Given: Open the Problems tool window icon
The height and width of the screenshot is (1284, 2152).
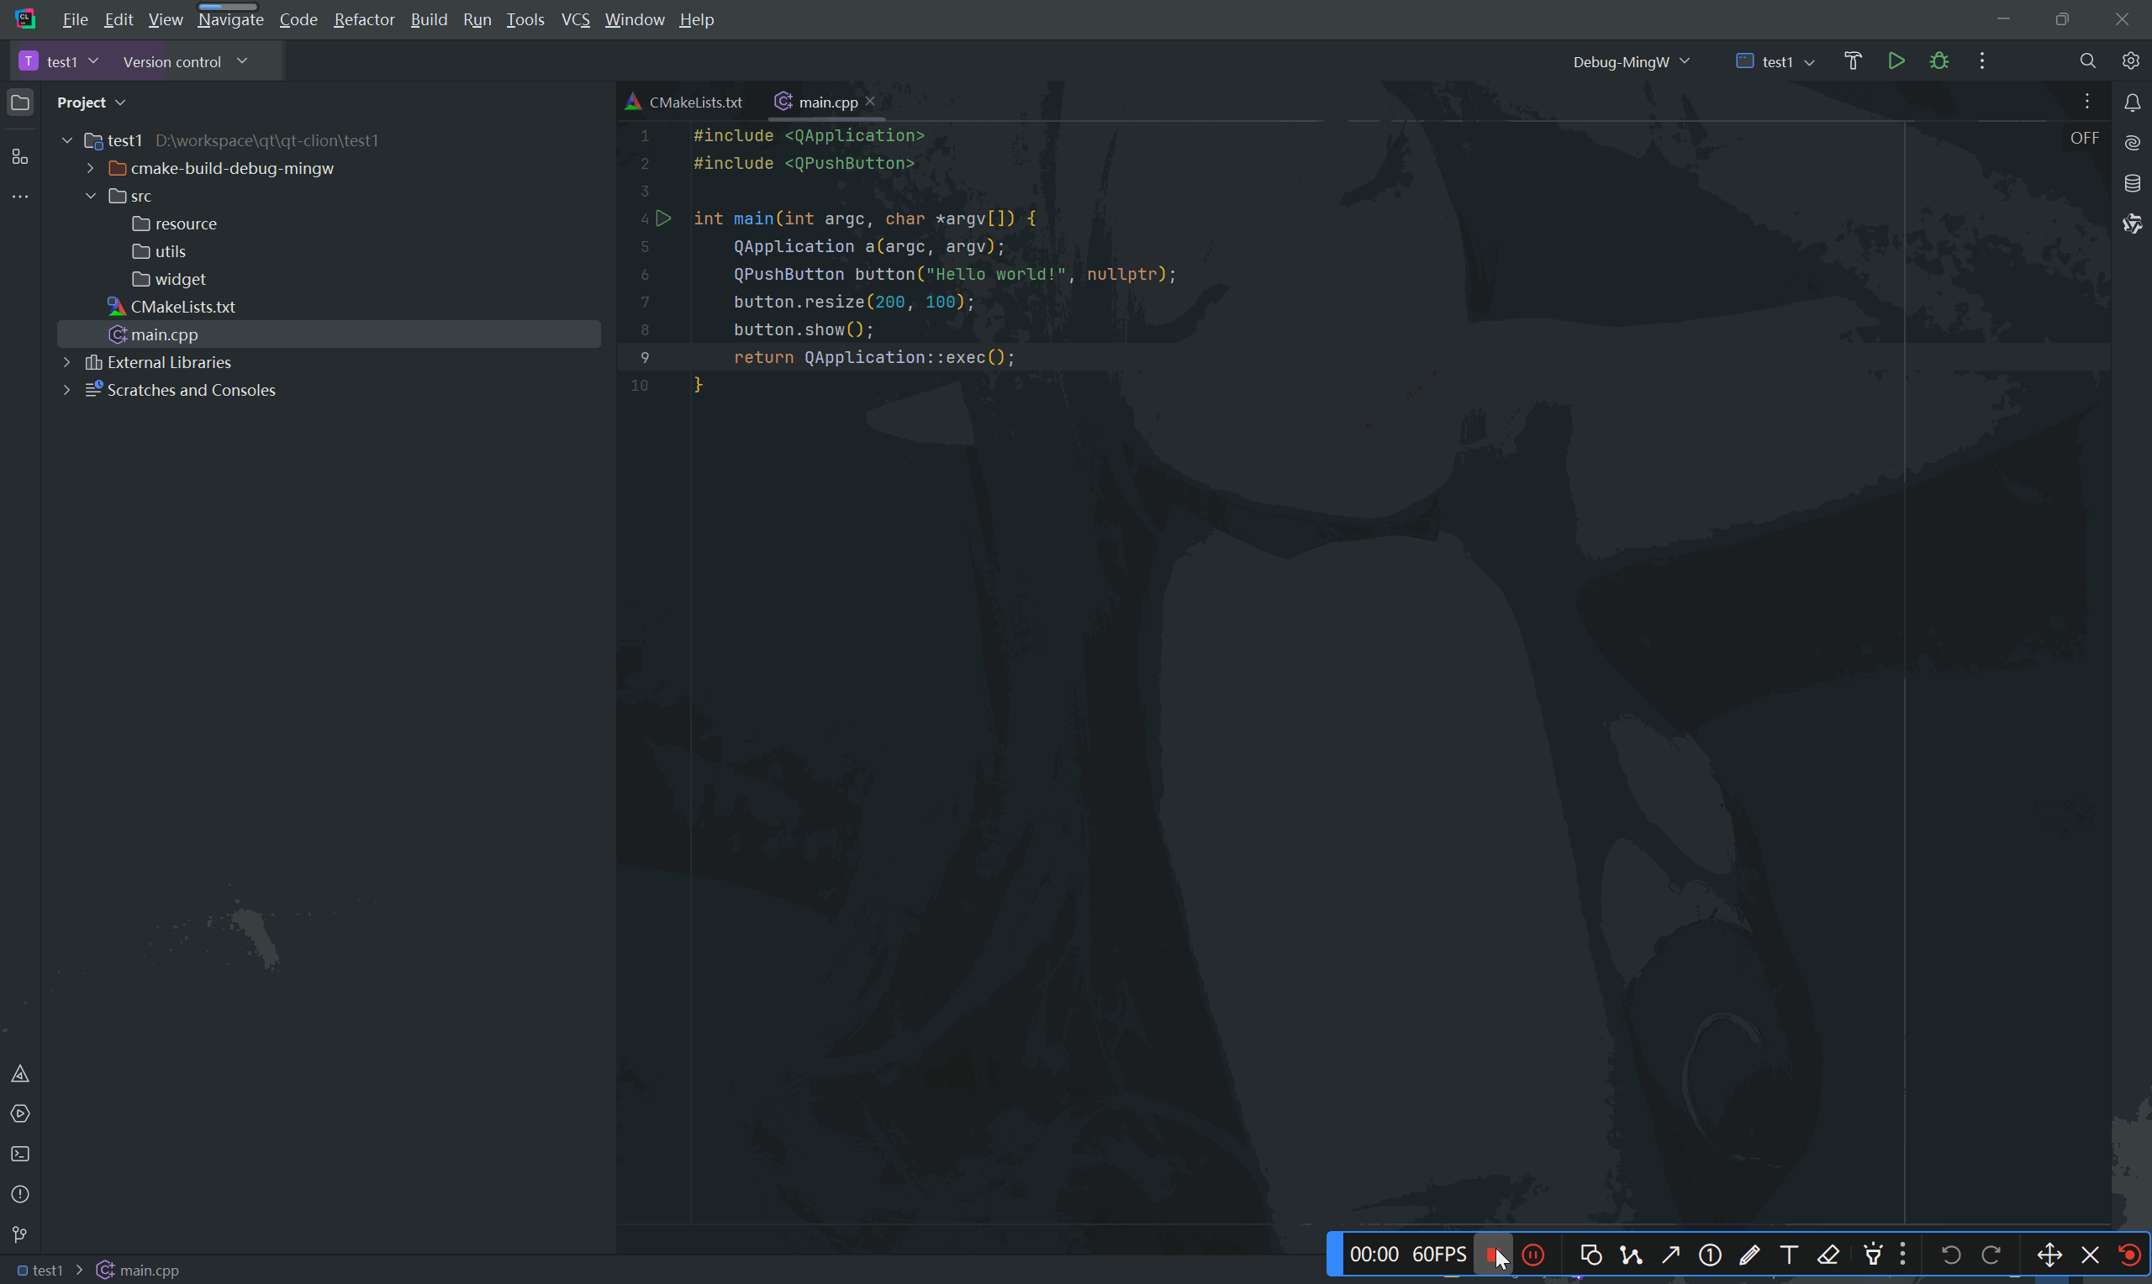Looking at the screenshot, I should (x=20, y=1194).
